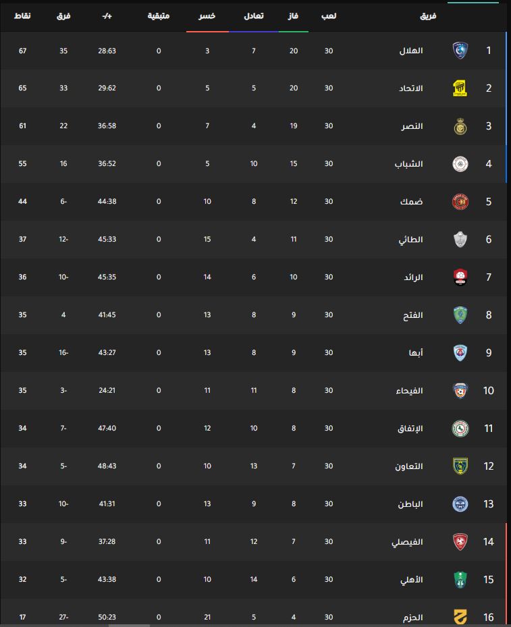
Task: Click the فريق team column header
Action: tap(428, 16)
